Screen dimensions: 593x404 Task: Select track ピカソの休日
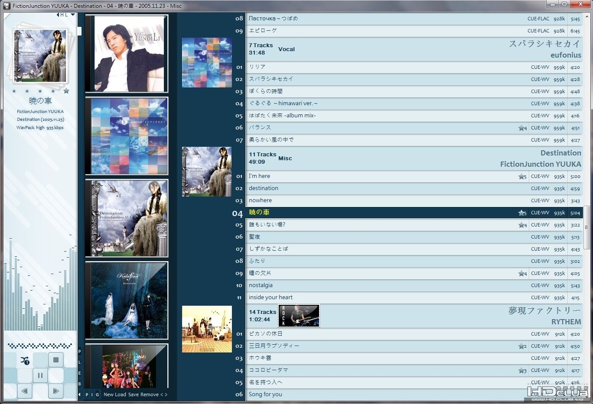tap(414, 334)
